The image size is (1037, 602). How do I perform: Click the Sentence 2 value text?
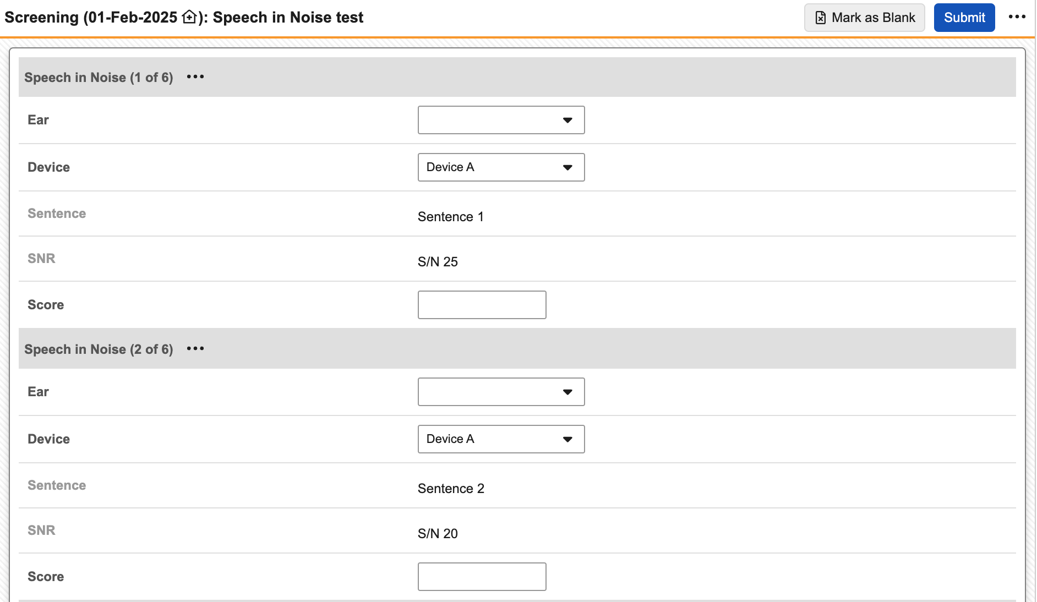click(x=451, y=489)
